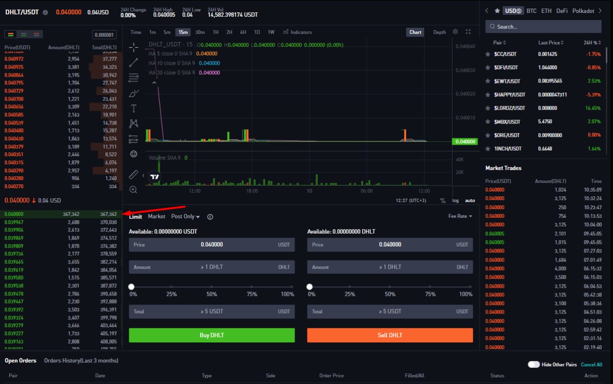
Task: Select the brush drawing tool
Action: click(x=134, y=93)
